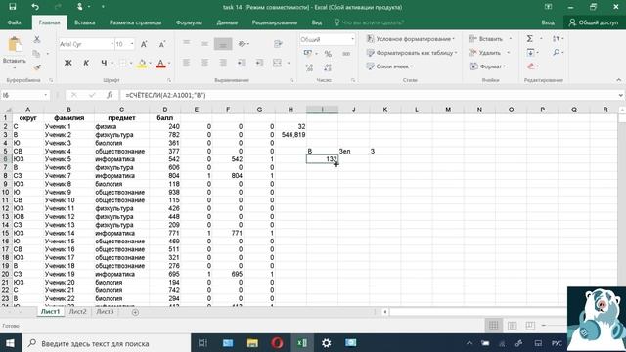Switch to the Вставка tab
The height and width of the screenshot is (352, 626).
click(85, 22)
